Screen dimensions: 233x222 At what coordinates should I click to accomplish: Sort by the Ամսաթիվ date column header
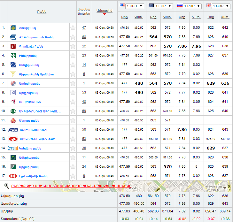click(x=104, y=11)
